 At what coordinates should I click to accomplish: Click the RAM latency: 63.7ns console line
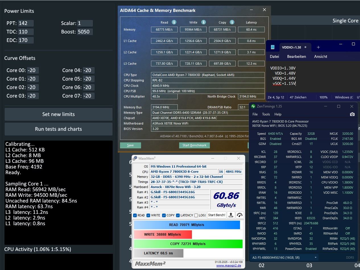pyautogui.click(x=29, y=206)
